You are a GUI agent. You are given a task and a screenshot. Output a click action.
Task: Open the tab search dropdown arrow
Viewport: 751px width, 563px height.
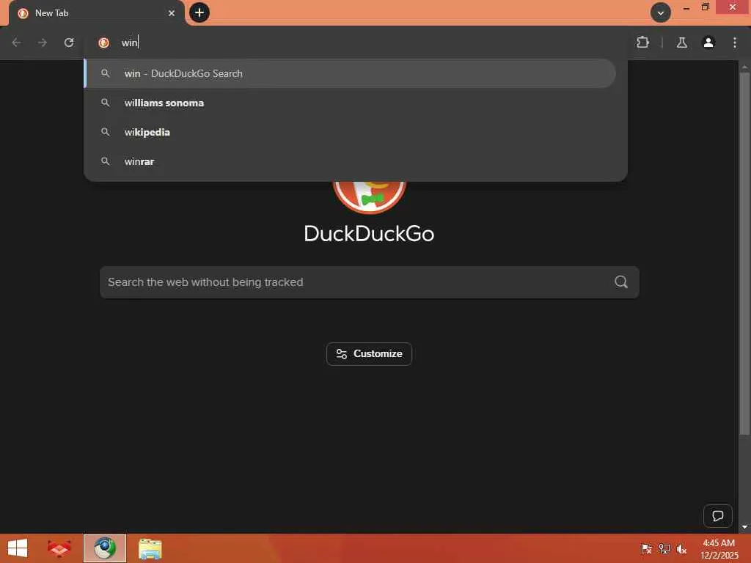tap(661, 12)
